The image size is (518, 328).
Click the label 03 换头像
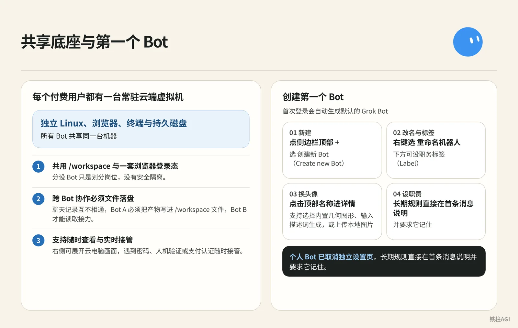point(303,194)
